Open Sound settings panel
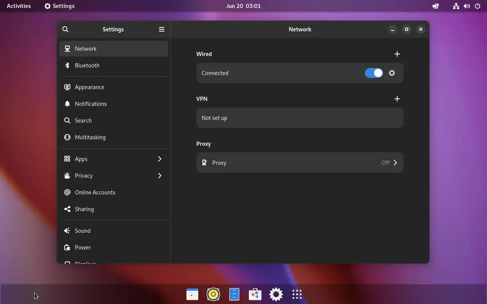Image resolution: width=487 pixels, height=304 pixels. 113,231
